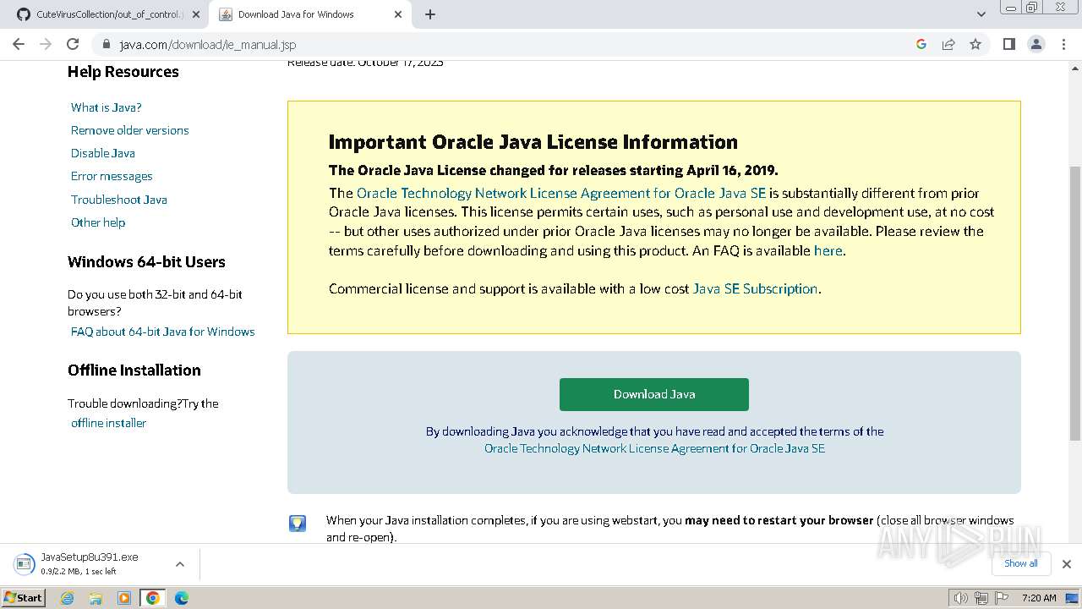Click the Windows 64-bit Users heading
Screen dimensions: 1082x609
146,262
